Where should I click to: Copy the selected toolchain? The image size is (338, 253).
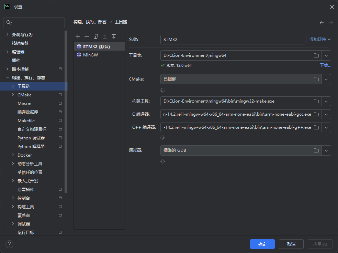click(96, 36)
